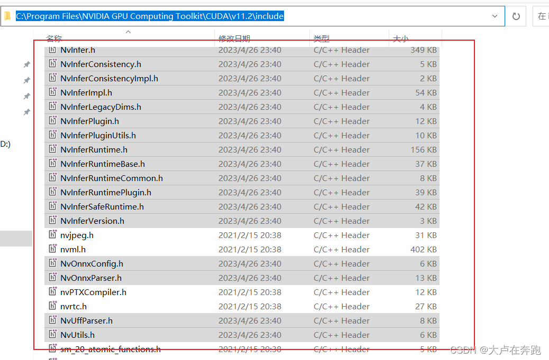Sort files by the 大小 column header
549x360 pixels.
coord(399,39)
